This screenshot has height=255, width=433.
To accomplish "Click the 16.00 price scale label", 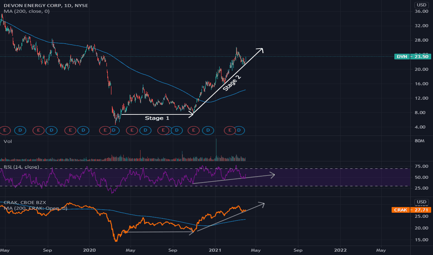I will click(x=421, y=84).
